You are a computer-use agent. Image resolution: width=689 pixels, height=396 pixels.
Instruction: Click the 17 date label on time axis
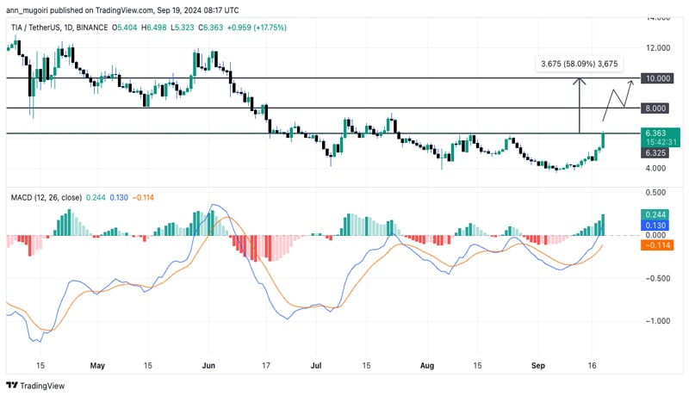point(266,365)
